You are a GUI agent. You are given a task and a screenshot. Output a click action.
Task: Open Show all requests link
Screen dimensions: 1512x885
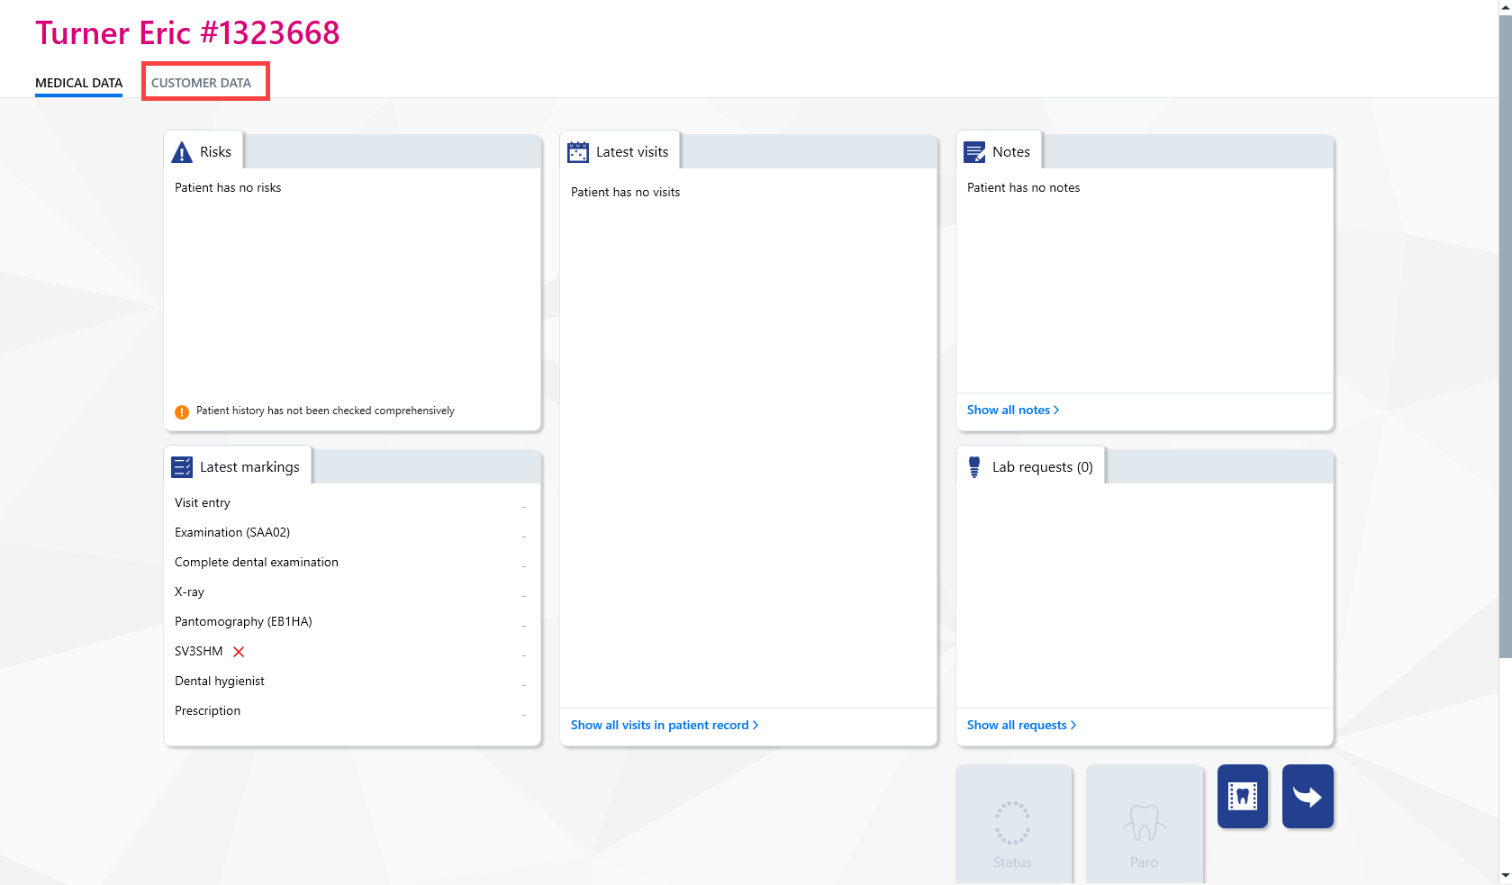(1022, 725)
